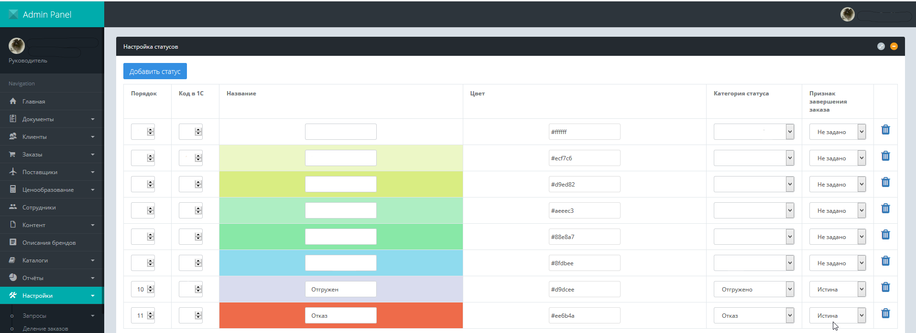Click the name field containing Отгружен
The image size is (916, 333).
340,289
